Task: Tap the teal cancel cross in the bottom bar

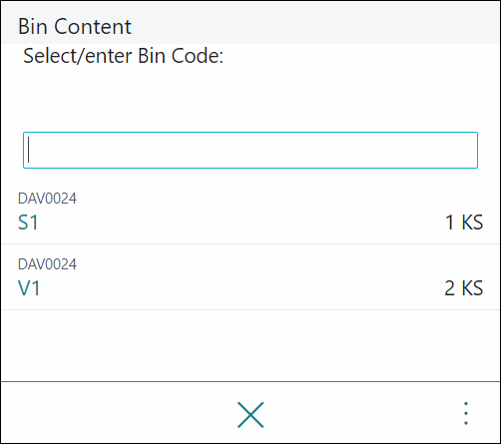Action: [x=250, y=414]
